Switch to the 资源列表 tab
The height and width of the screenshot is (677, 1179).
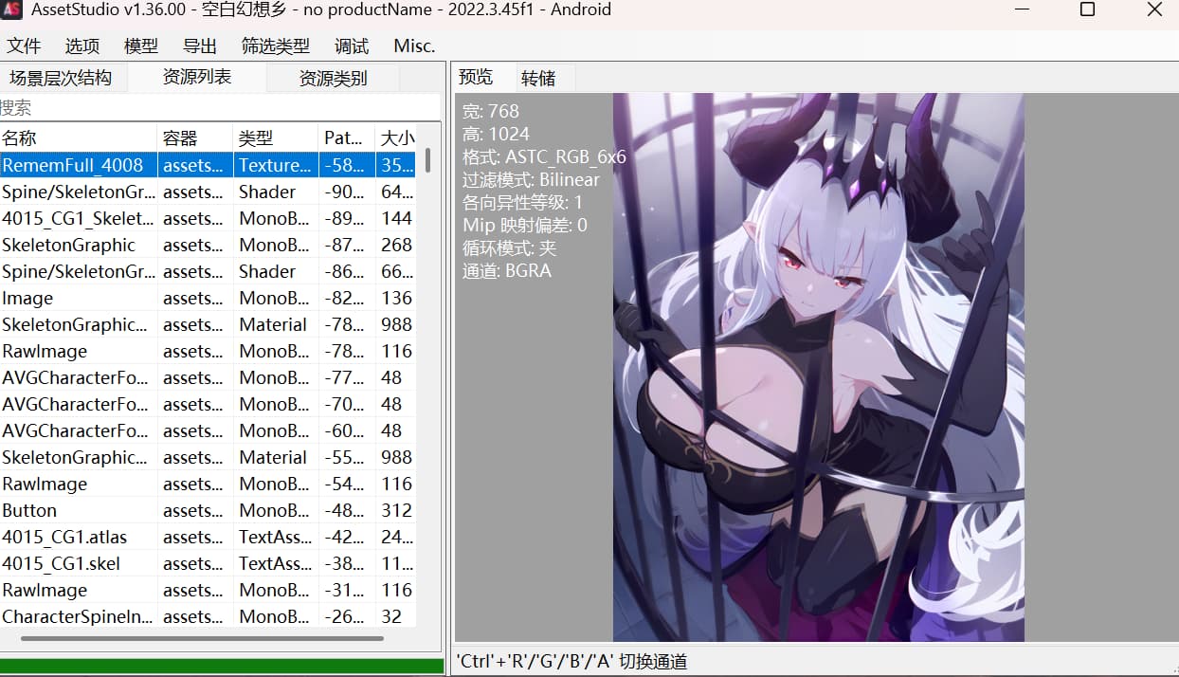(x=197, y=77)
